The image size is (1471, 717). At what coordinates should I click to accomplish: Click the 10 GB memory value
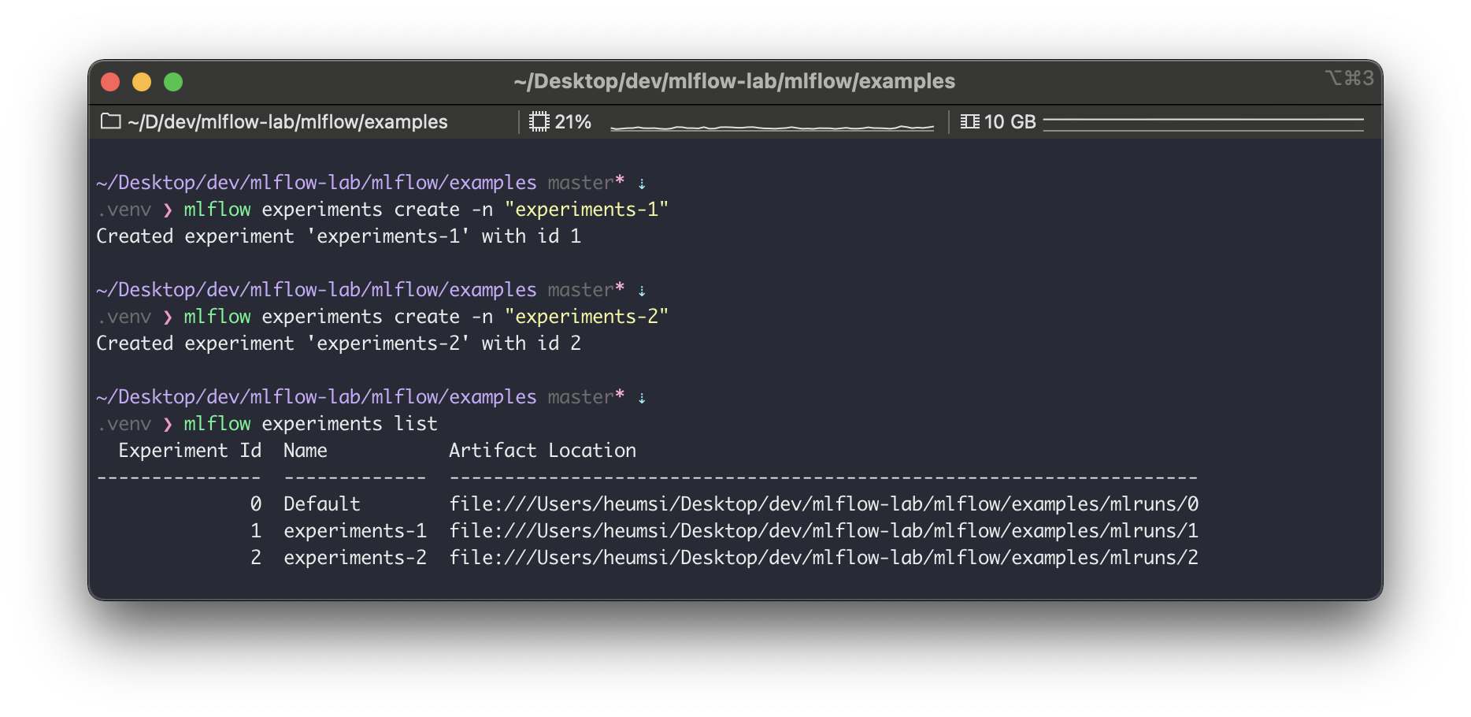pyautogui.click(x=1010, y=122)
